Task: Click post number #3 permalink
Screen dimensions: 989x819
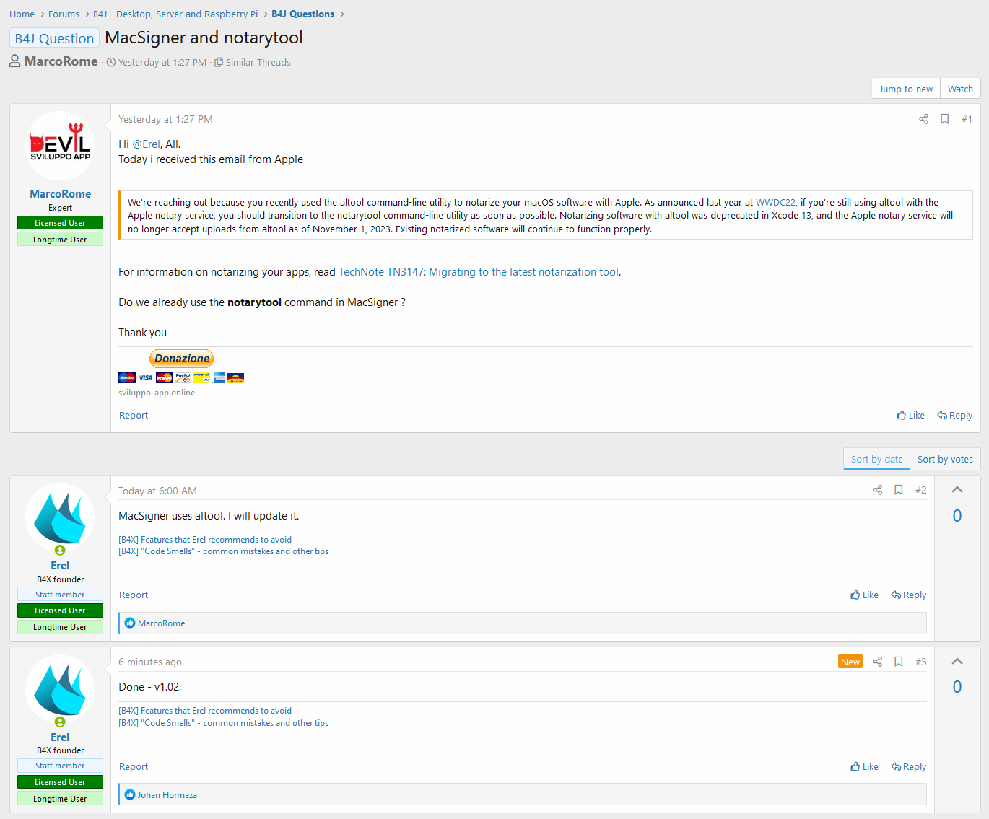Action: 920,662
